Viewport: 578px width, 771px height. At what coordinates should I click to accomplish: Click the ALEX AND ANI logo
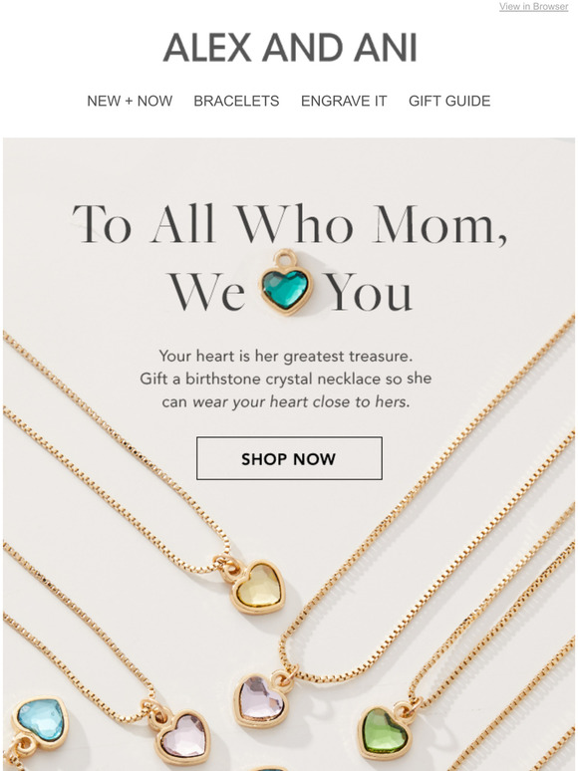290,48
